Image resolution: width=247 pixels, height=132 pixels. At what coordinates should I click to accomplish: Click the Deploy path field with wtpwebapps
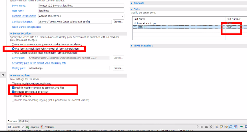pos(69,68)
